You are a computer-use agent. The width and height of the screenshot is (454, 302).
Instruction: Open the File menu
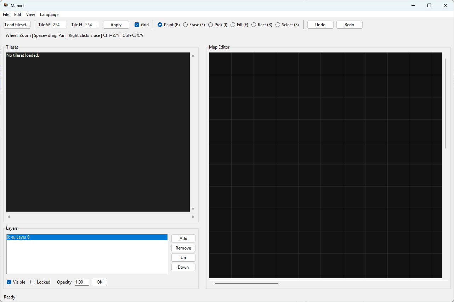coord(6,15)
